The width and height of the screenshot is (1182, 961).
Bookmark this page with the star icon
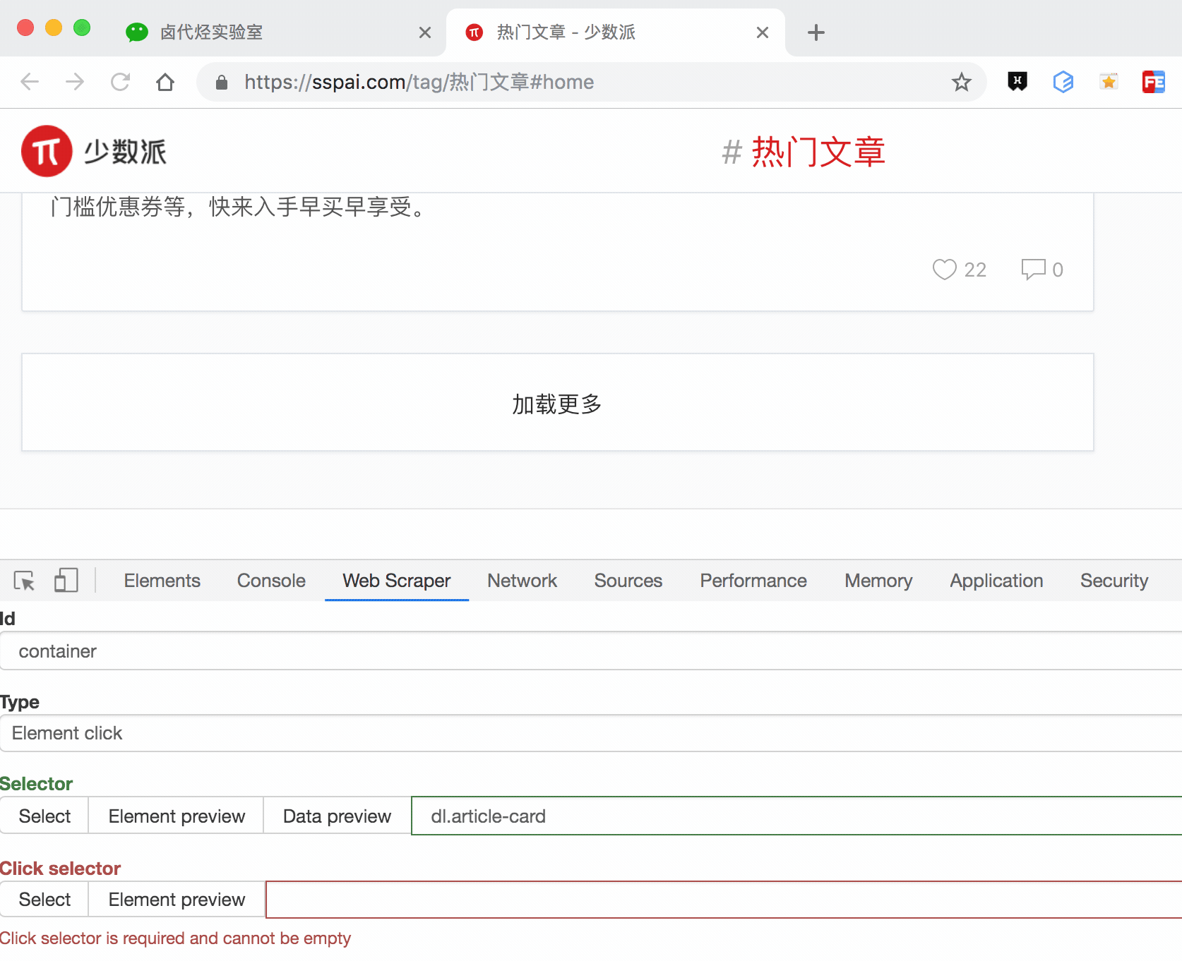coord(961,82)
